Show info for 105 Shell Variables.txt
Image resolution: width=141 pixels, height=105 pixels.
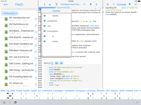tap(36, 45)
